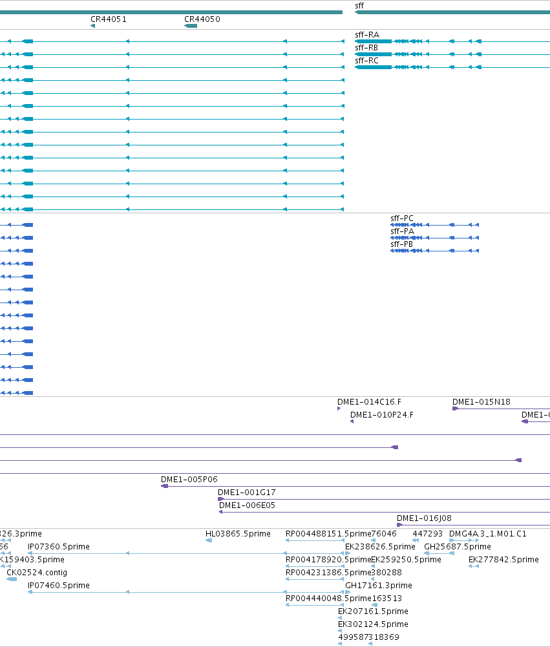Click the sff-PC protein label
550x647 pixels.
coord(402,218)
